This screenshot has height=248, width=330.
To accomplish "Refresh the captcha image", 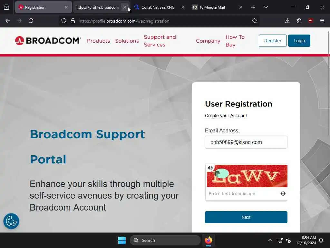I will point(283,194).
